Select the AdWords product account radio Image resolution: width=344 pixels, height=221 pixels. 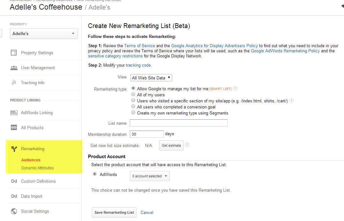[x=95, y=174]
